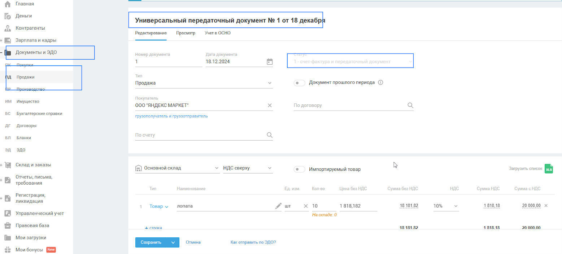The width and height of the screenshot is (562, 254).
Task: Clear the buyer ООО ЯНДЕКС МАРКЕТ field
Action: coord(270,106)
